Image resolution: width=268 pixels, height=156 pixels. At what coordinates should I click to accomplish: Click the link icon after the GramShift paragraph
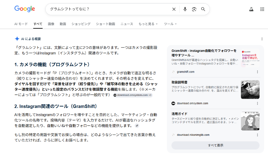137,126
